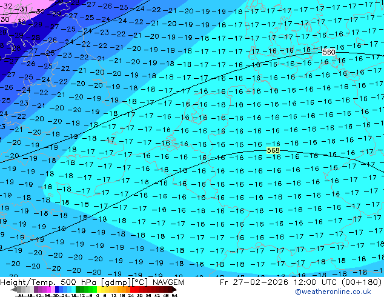This screenshot has width=384, height=297.
Task: Click the 560 height contour label
Action: (x=329, y=53)
